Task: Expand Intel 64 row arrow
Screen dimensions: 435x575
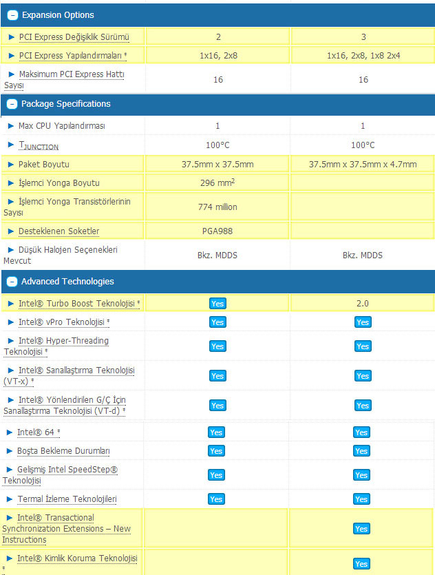Action: pos(10,432)
